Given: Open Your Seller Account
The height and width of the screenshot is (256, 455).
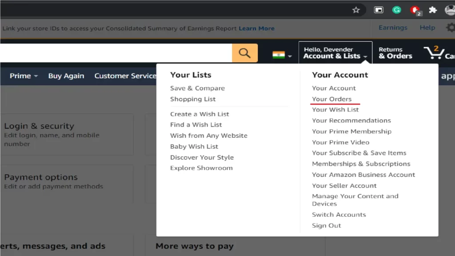Looking at the screenshot, I should [344, 185].
